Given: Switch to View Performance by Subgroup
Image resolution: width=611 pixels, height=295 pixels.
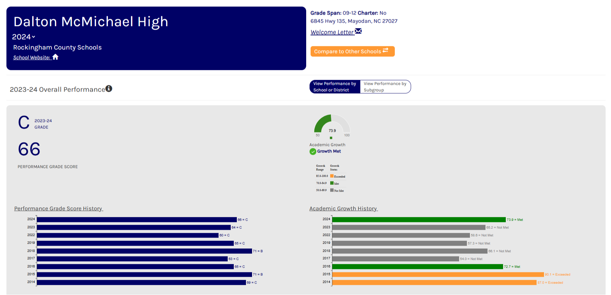Looking at the screenshot, I should point(385,87).
